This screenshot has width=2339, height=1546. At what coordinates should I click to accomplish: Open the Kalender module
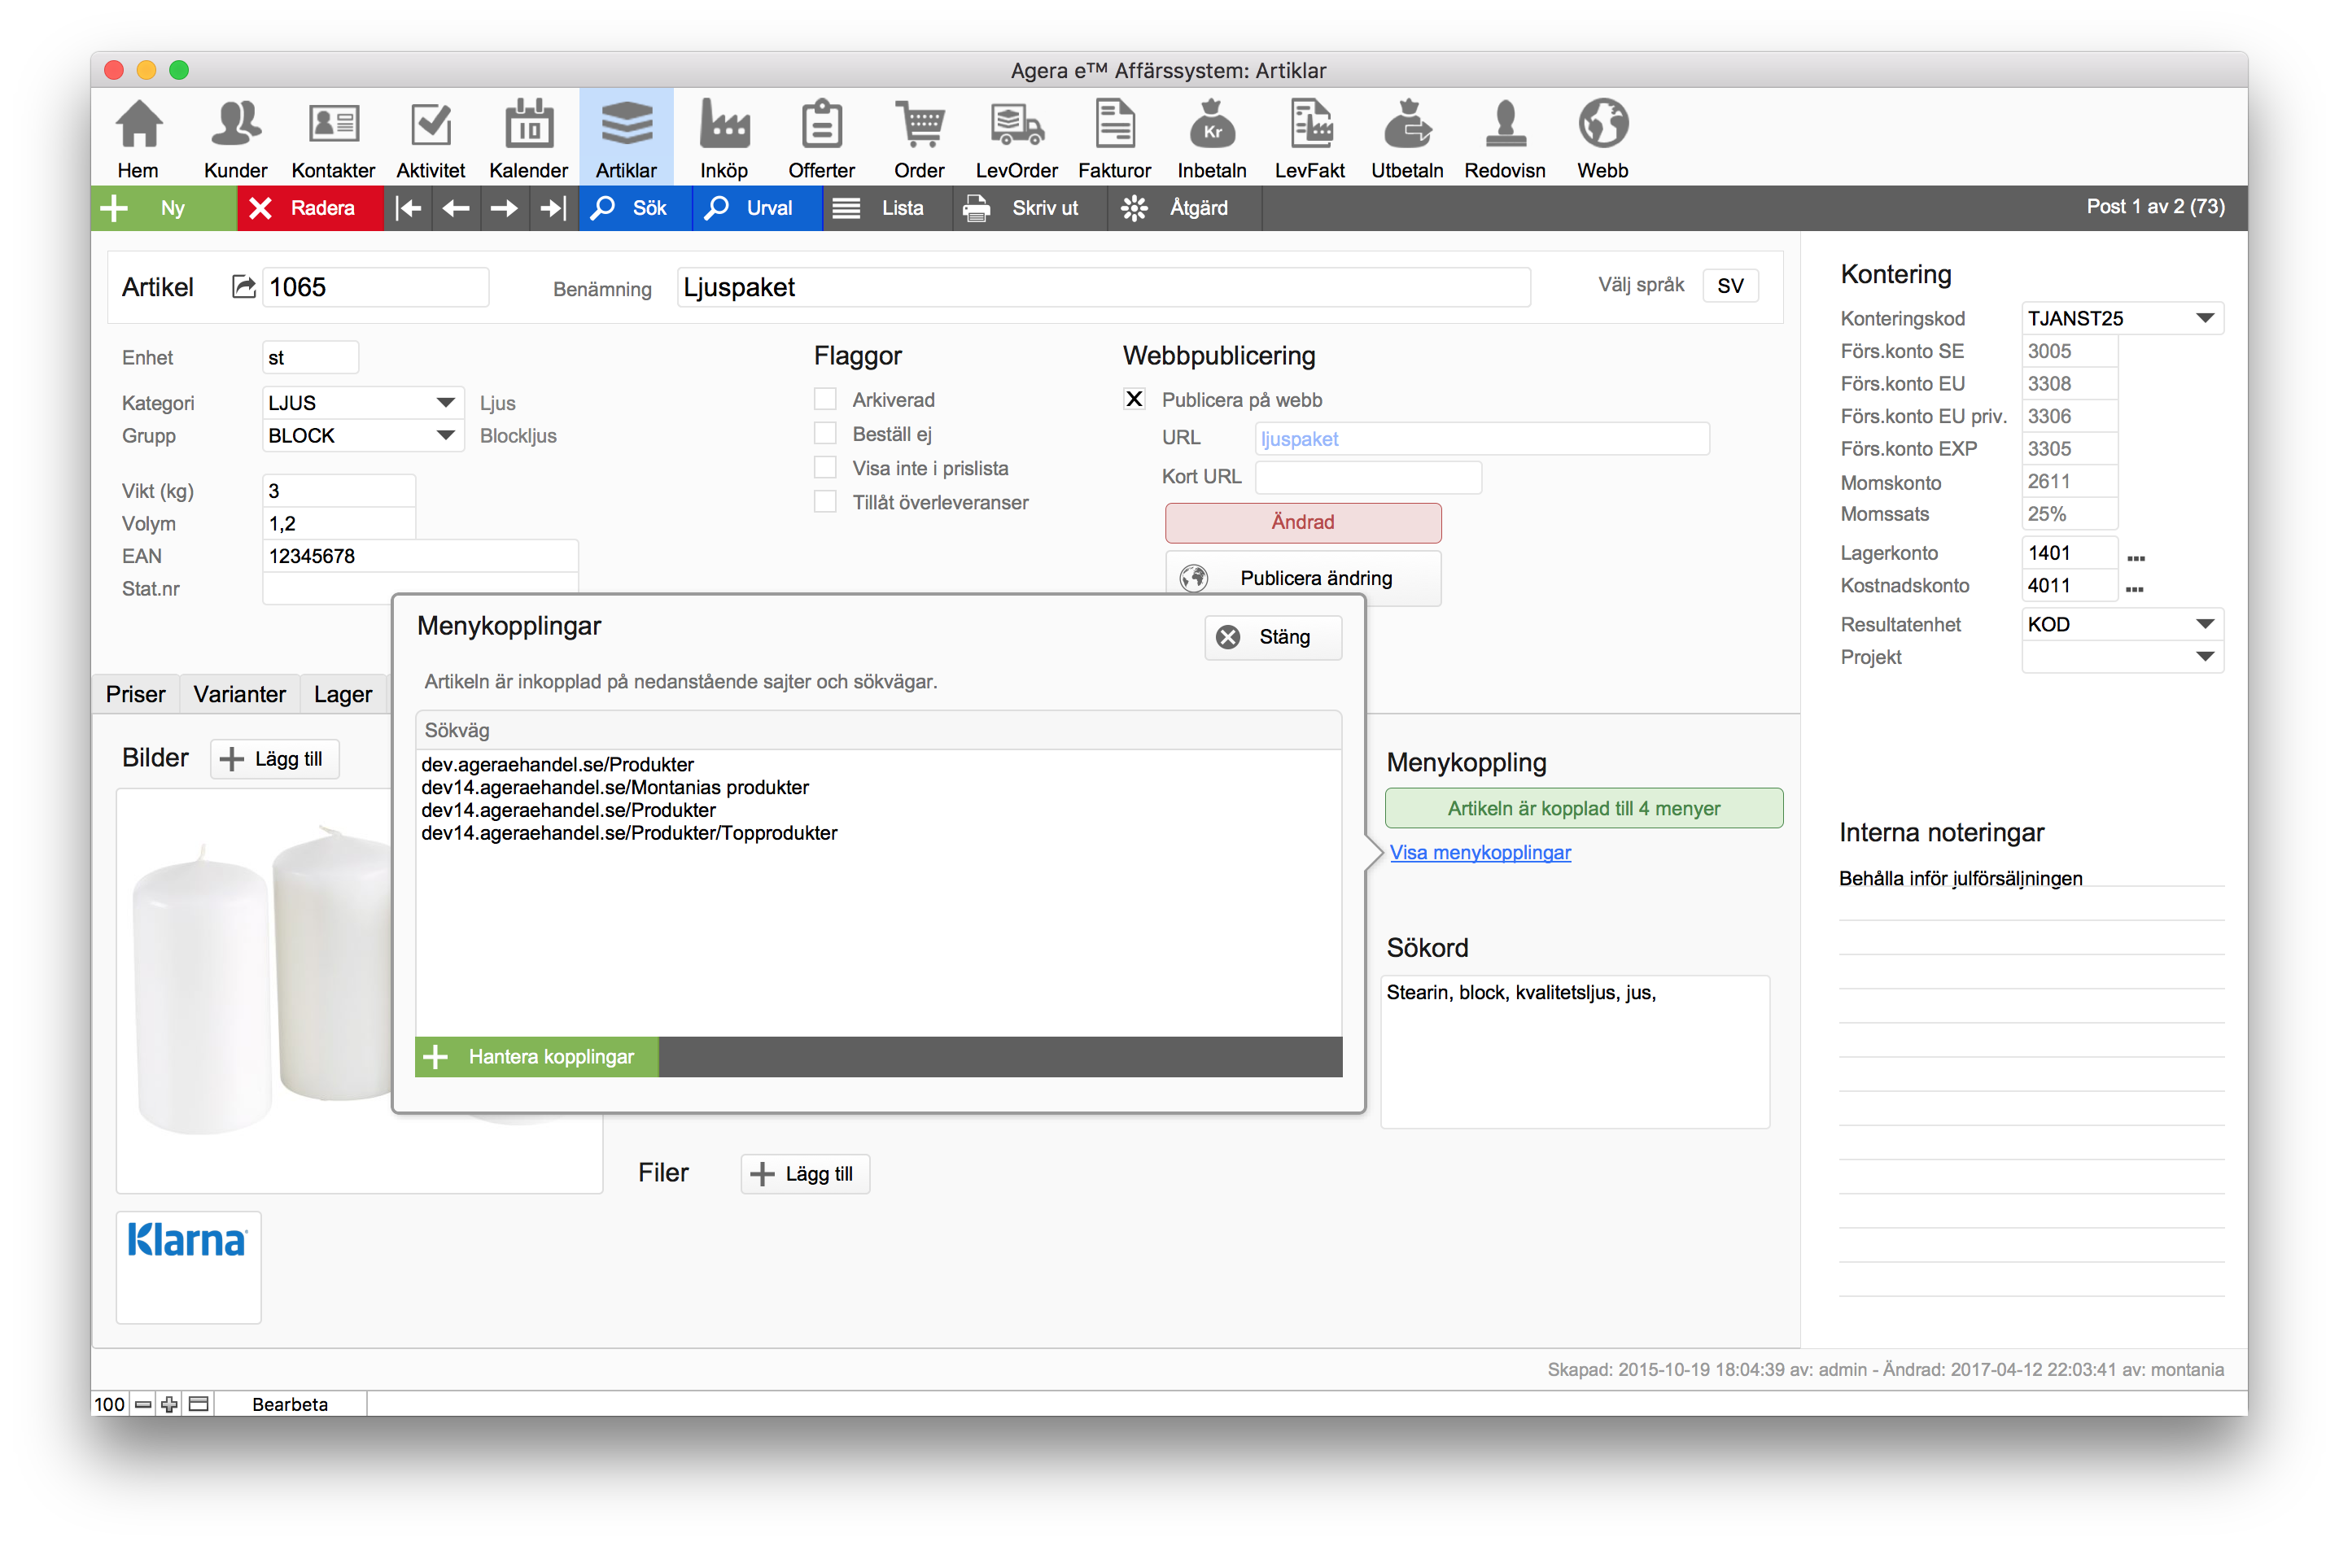coord(528,138)
